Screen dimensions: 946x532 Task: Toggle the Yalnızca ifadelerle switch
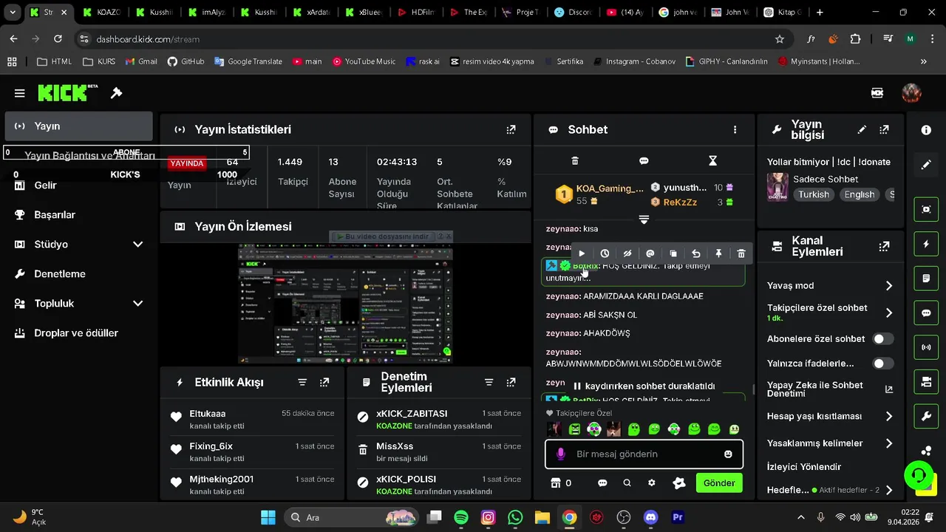pos(883,364)
